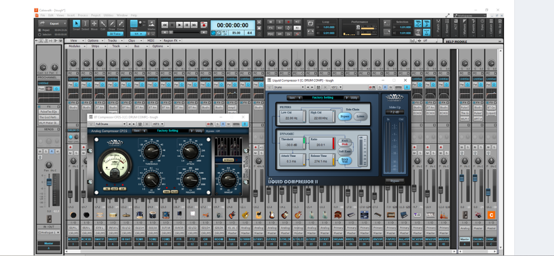Arm the transport Record button
Screen dimensions: 554x256
pos(204,25)
